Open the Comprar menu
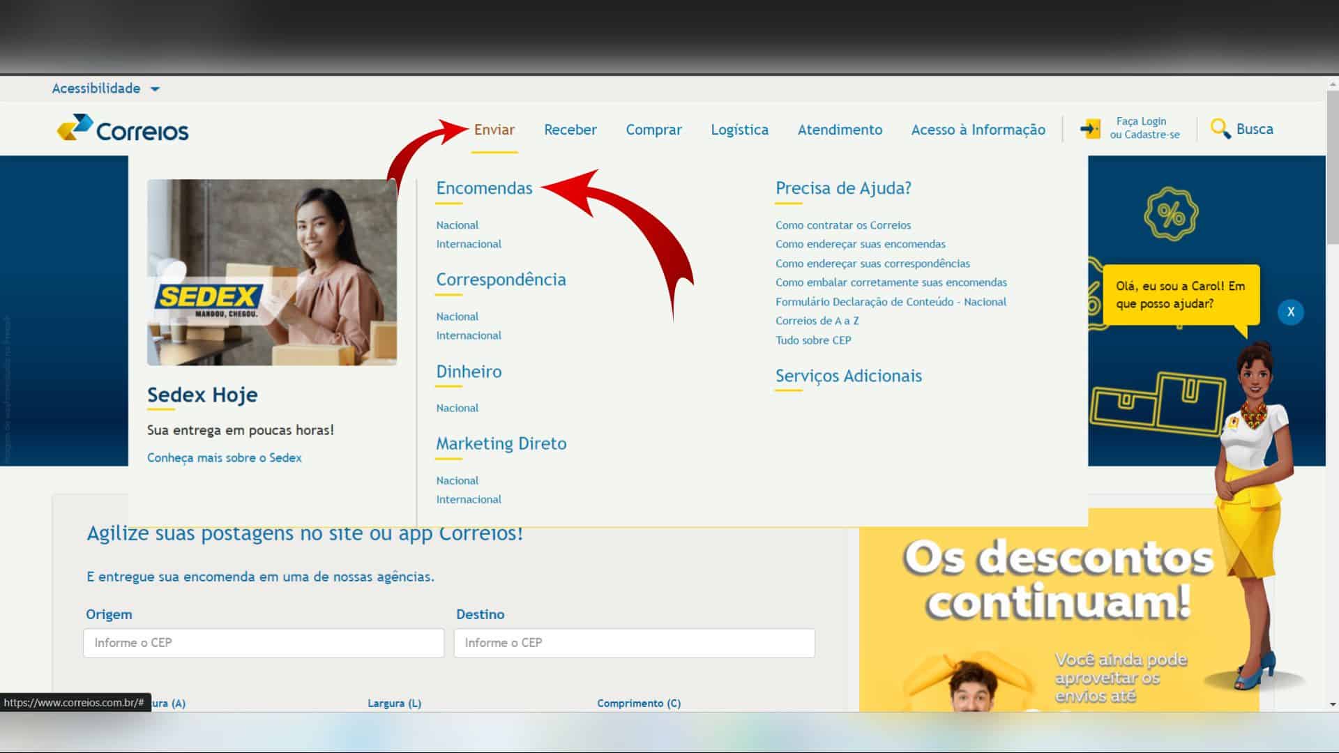 tap(653, 130)
